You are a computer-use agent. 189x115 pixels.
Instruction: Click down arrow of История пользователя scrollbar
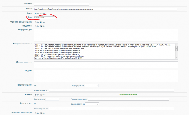pyautogui.click(x=177, y=58)
